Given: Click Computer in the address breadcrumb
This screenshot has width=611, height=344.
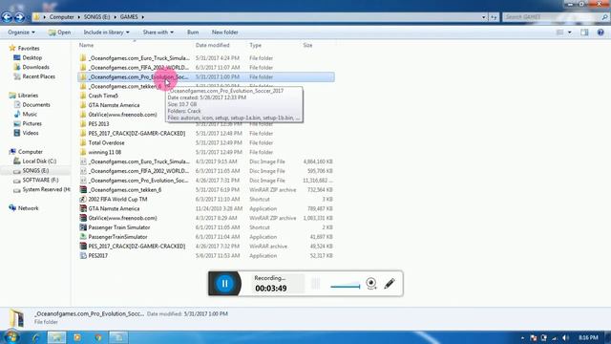Looking at the screenshot, I should [61, 17].
